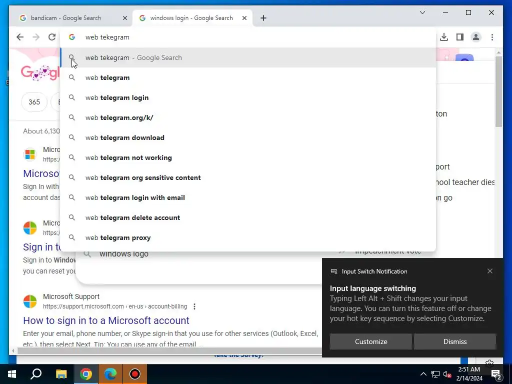Click the muted volume tray icon
This screenshot has width=512, height=384.
pos(447,374)
